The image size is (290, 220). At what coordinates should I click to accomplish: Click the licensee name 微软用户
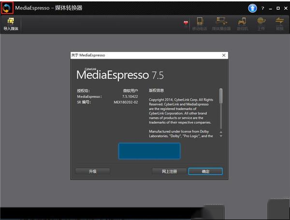coord(130,91)
